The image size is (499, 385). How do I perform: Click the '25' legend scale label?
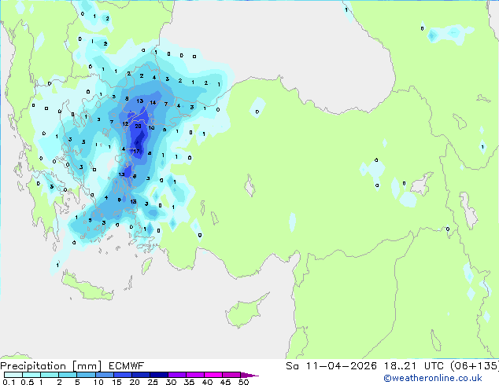pyautogui.click(x=153, y=382)
